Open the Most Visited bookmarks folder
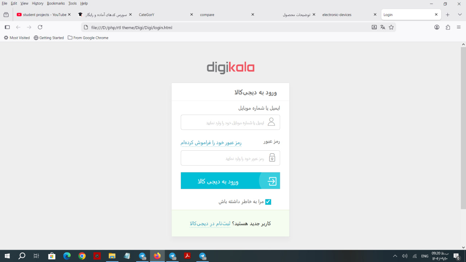The width and height of the screenshot is (466, 262). (x=17, y=37)
